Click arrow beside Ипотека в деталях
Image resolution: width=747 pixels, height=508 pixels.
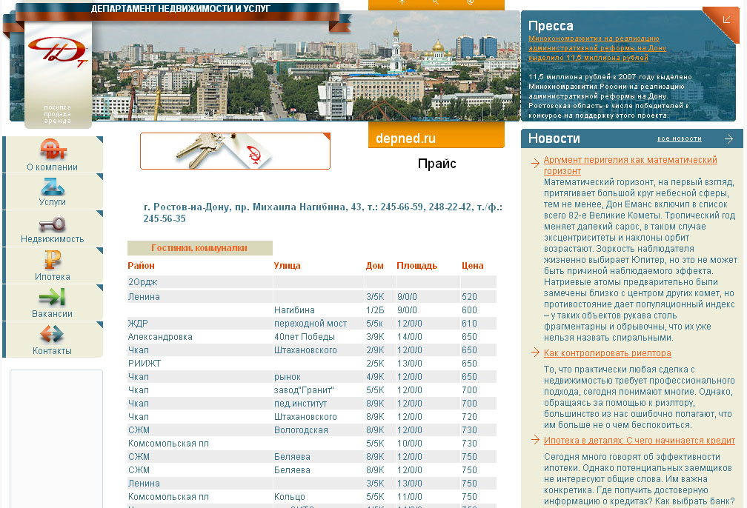point(535,439)
